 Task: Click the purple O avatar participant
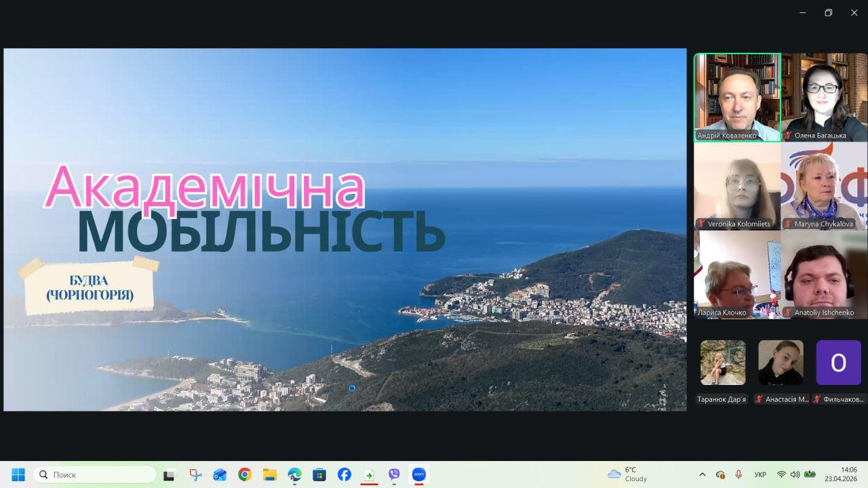pyautogui.click(x=838, y=363)
